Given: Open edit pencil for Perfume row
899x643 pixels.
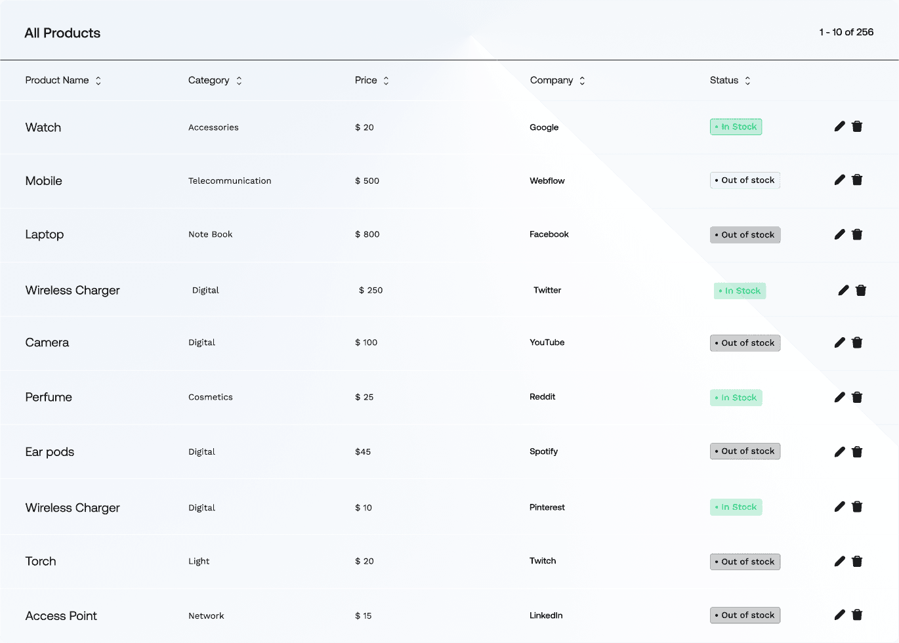Looking at the screenshot, I should pos(839,397).
